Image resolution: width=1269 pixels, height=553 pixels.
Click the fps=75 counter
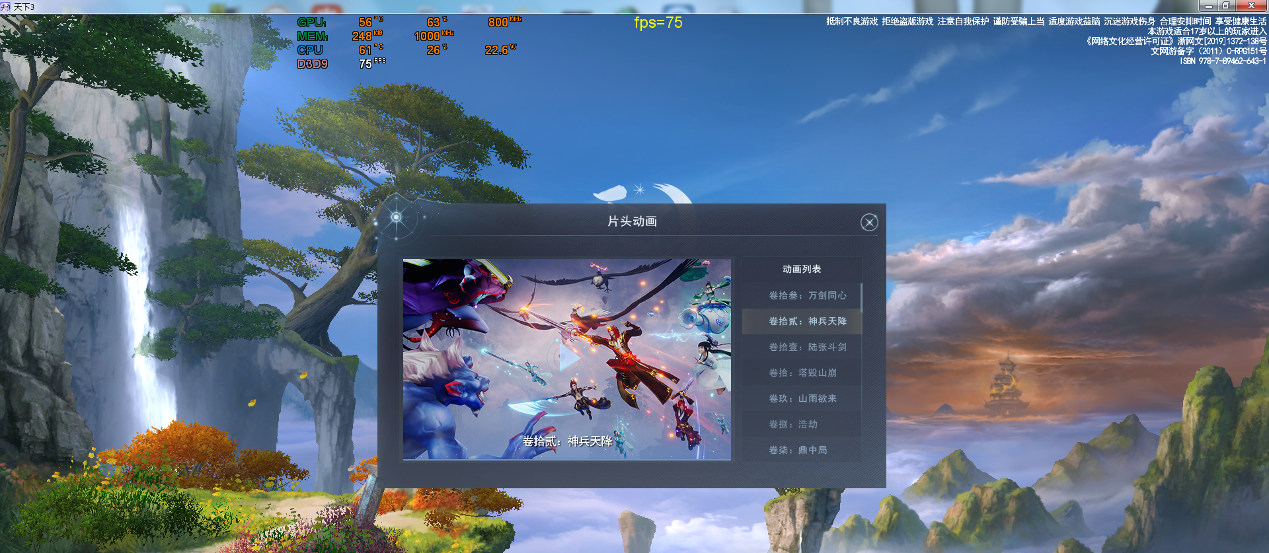coord(658,22)
